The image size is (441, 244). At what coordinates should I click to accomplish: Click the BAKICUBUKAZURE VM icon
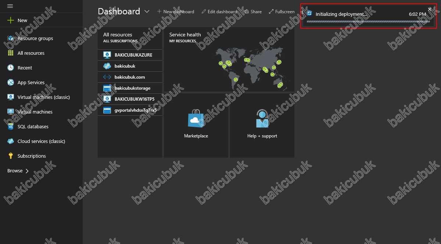coord(107,55)
